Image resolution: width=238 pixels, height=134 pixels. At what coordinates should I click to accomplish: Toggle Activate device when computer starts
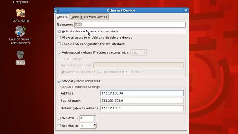(x=59, y=31)
